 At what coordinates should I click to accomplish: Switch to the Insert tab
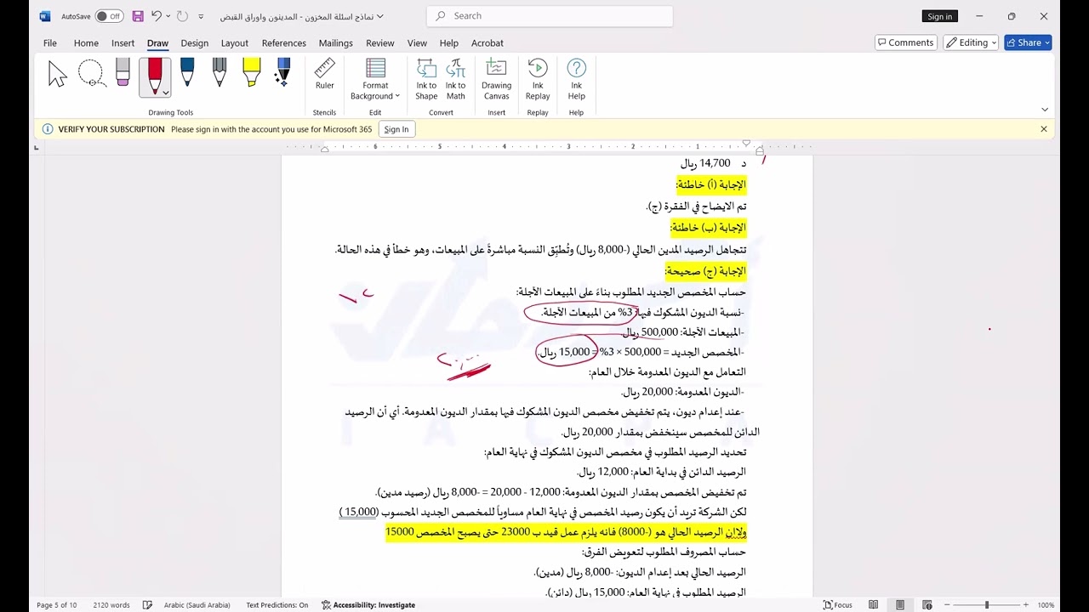[123, 42]
